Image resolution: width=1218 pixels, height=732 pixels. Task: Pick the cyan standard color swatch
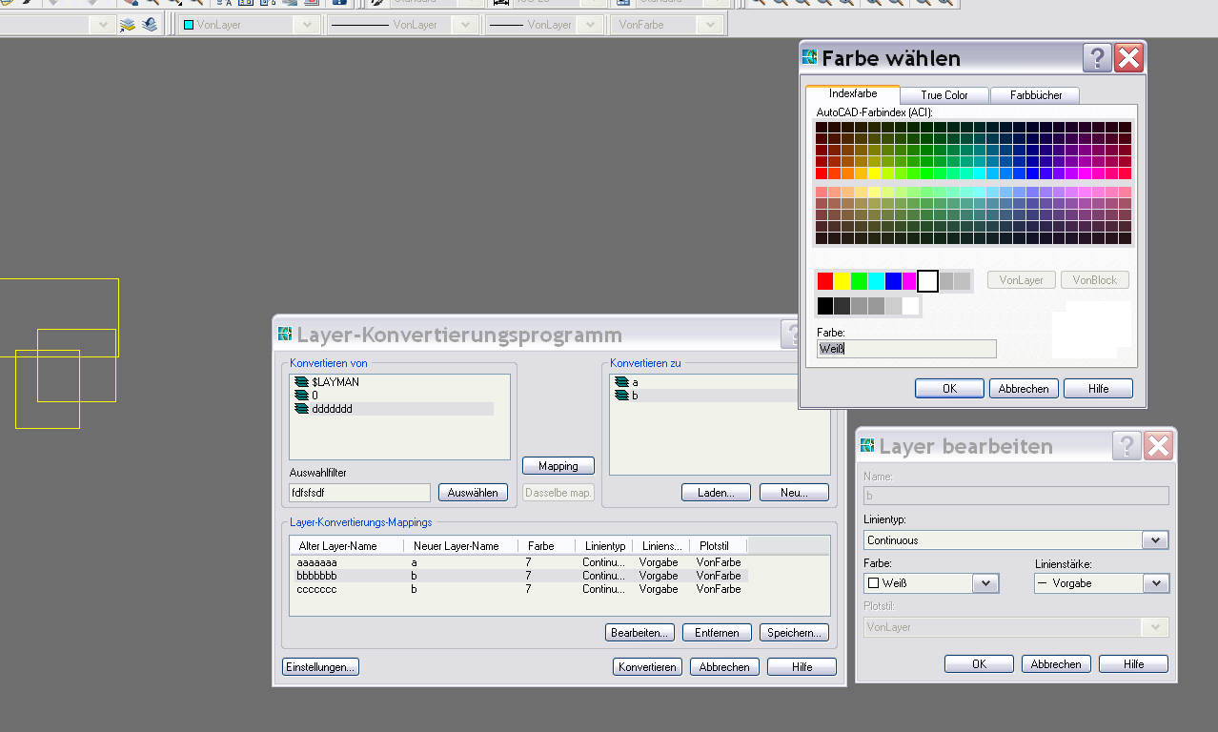tap(877, 281)
